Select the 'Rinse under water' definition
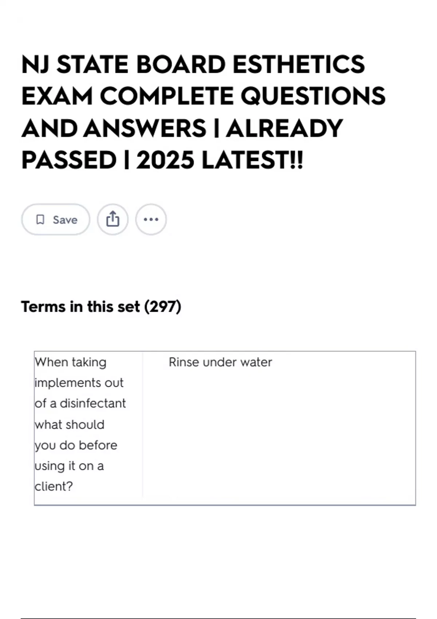Screen dimensions: 437x619 click(220, 362)
